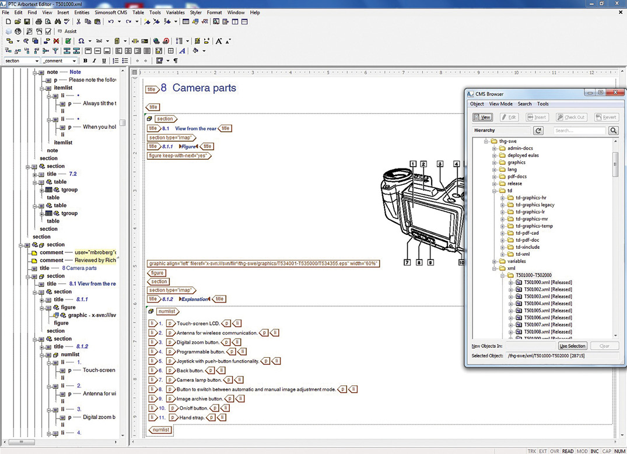Click the camera rear view illustration

[x=423, y=212]
